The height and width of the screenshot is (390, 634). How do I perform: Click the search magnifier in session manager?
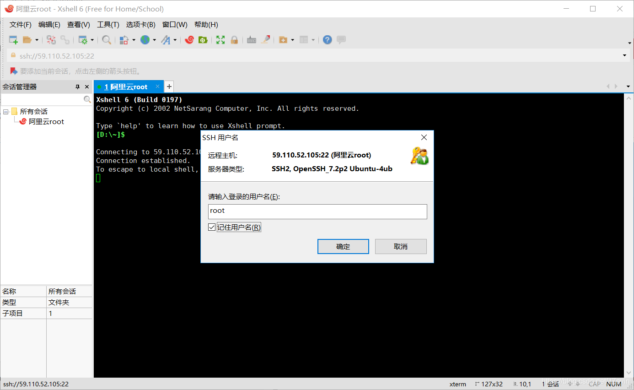(87, 99)
